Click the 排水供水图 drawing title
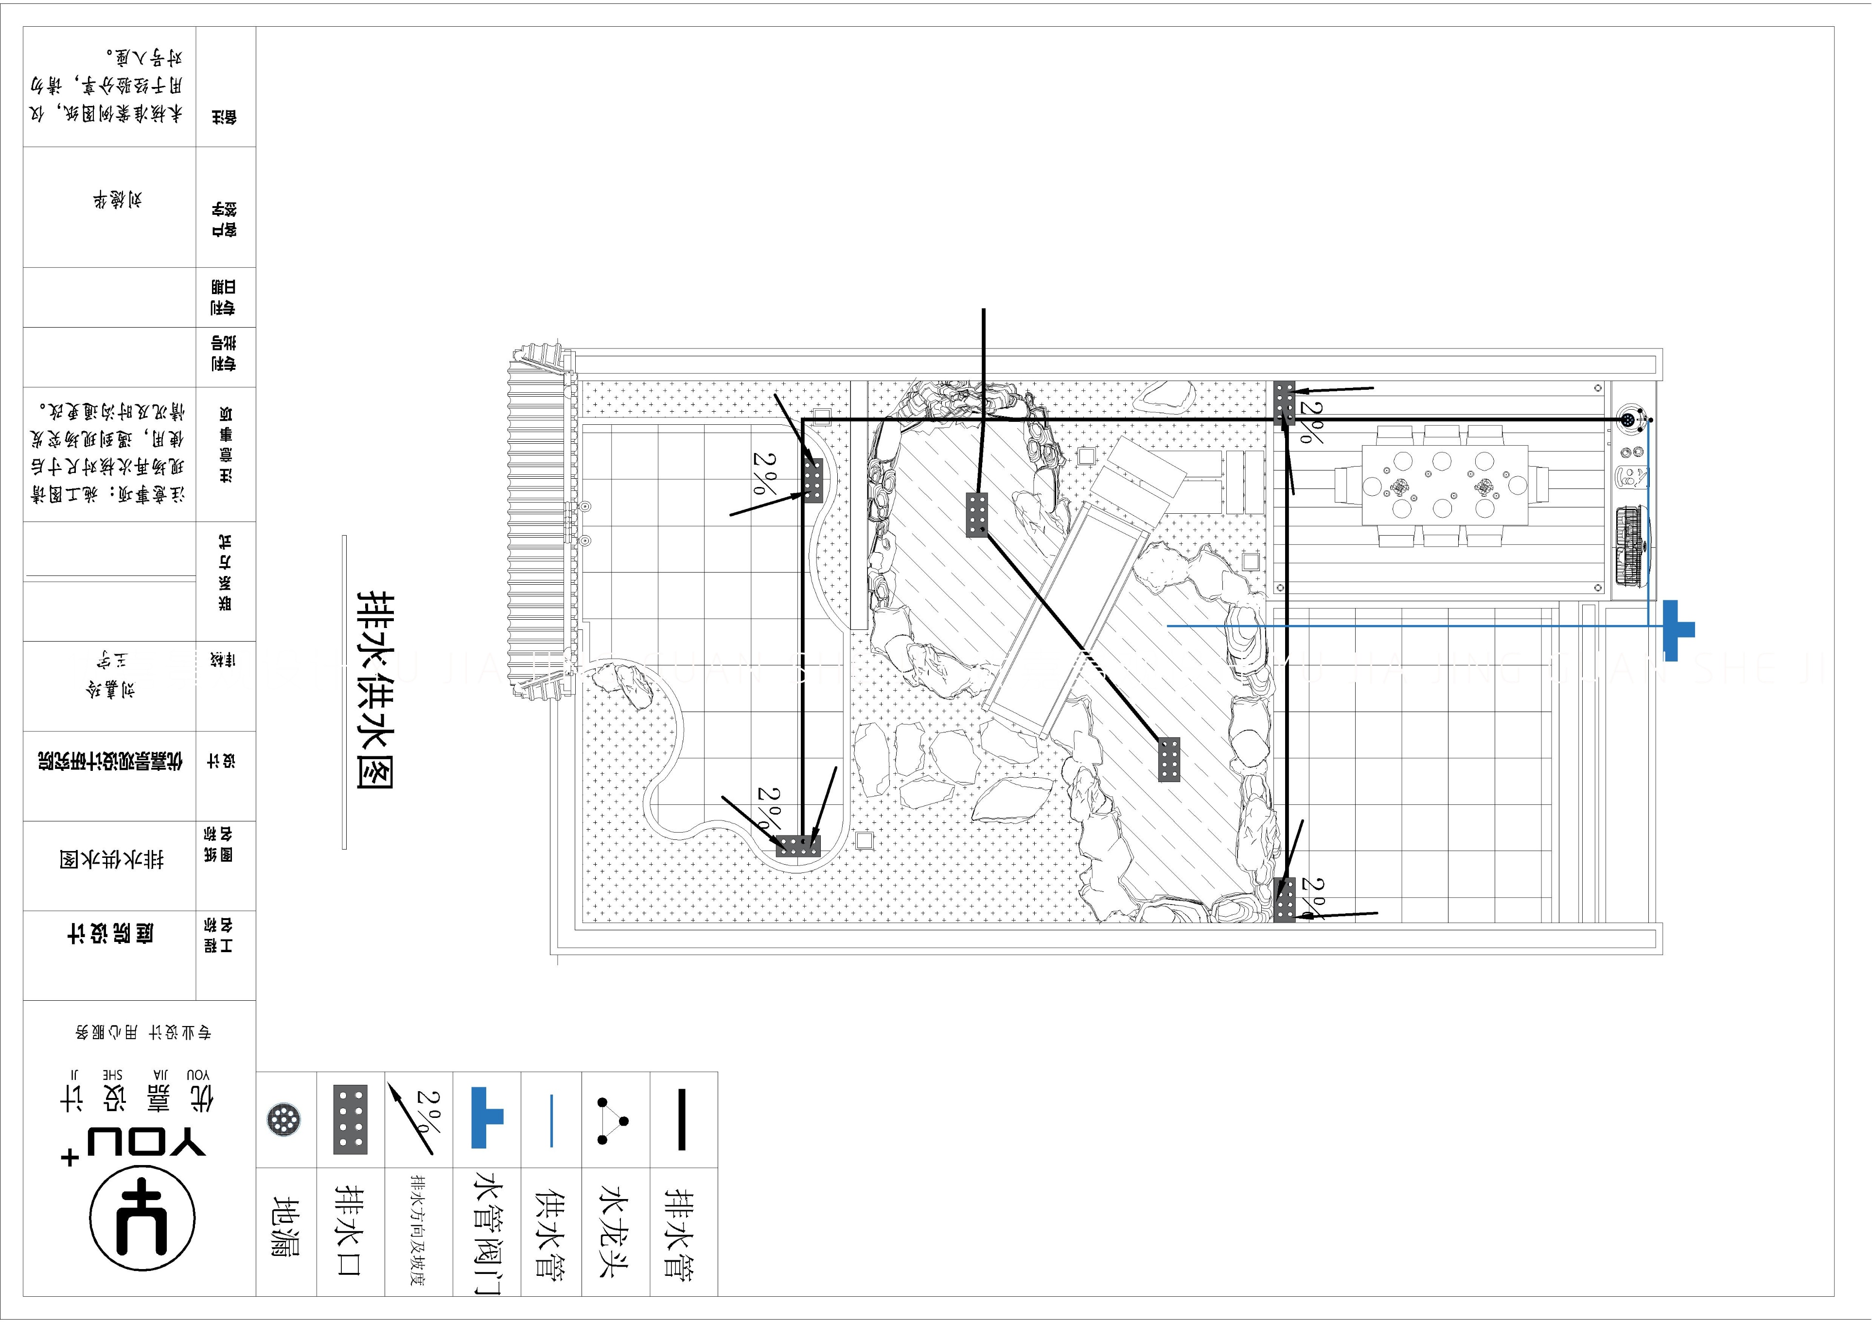Viewport: 1872px width, 1323px height. tap(377, 690)
